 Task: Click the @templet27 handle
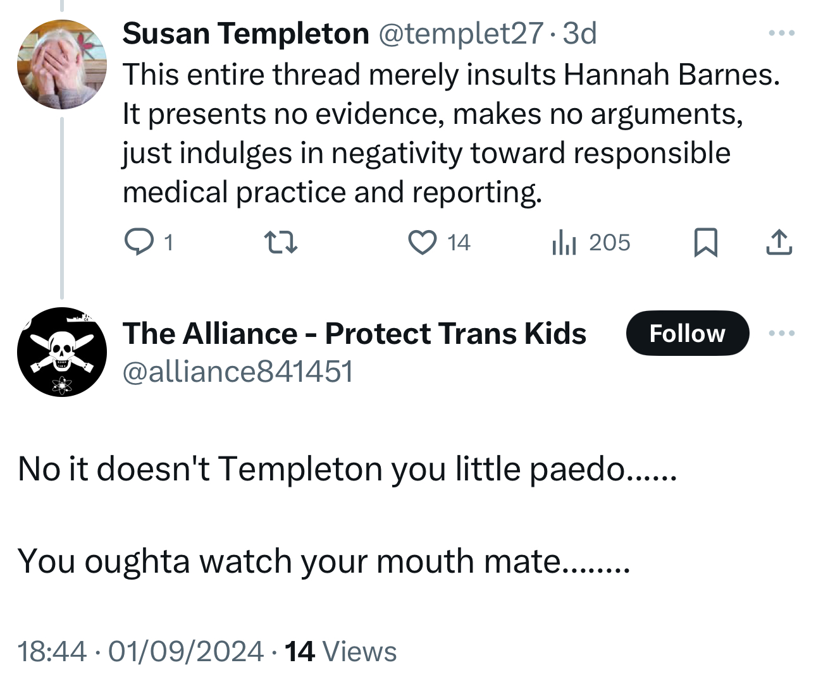[x=461, y=34]
